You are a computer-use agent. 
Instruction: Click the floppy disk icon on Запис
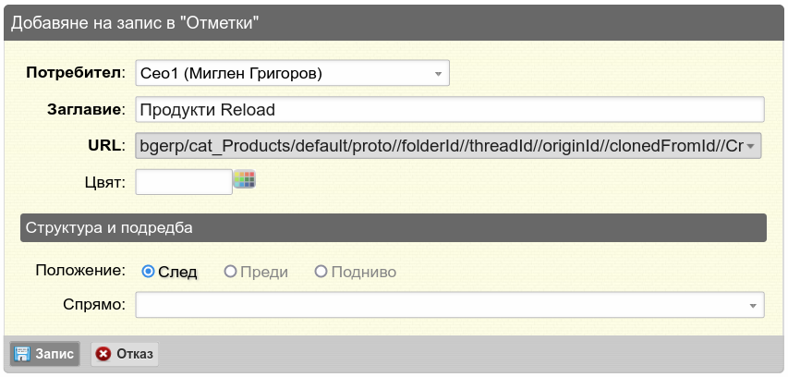pos(21,354)
